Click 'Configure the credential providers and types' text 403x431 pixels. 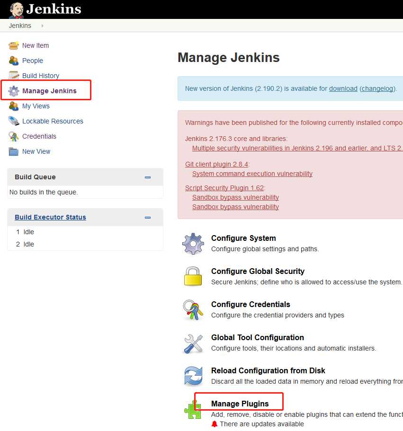(x=278, y=315)
